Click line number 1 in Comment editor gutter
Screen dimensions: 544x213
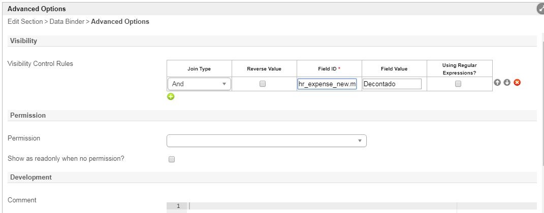coord(178,206)
